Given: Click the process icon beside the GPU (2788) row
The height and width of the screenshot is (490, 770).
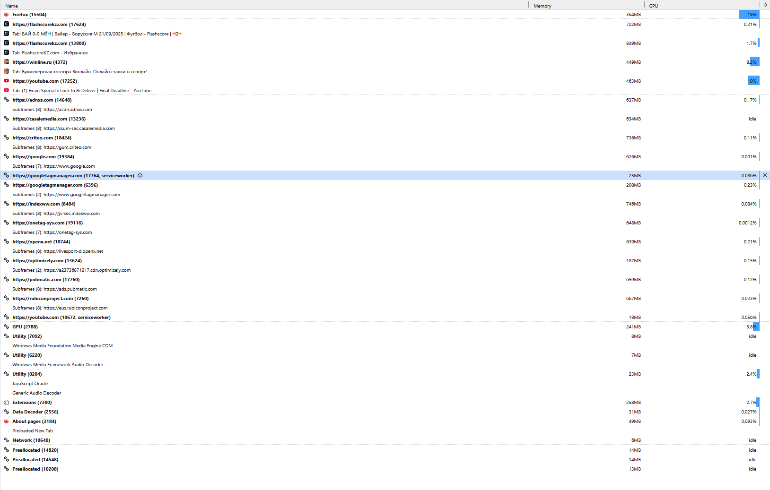Looking at the screenshot, I should 6,327.
